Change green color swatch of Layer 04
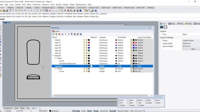 pos(89,50)
